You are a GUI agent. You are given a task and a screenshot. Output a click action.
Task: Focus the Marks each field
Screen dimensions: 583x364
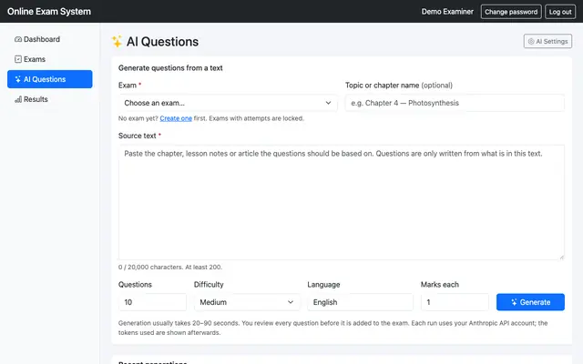coord(455,302)
